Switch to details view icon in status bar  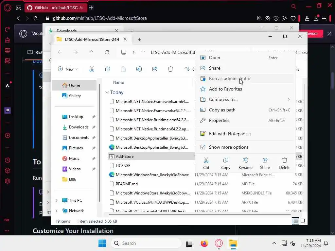click(x=295, y=221)
